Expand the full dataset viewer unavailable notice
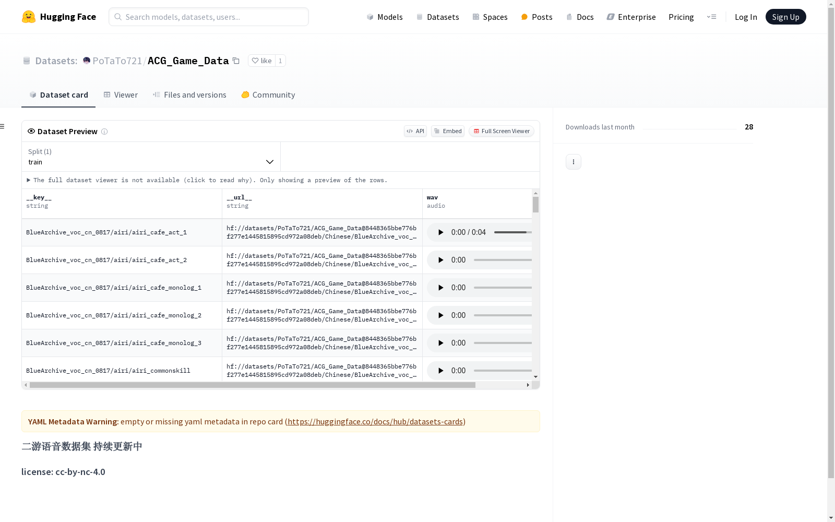The width and height of the screenshot is (835, 522). pos(207,180)
